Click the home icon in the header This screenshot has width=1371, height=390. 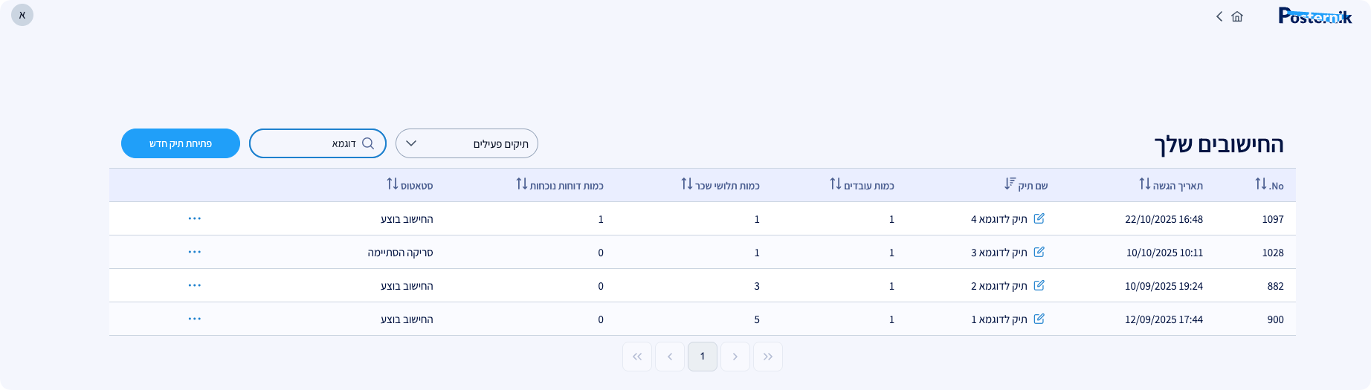pyautogui.click(x=1237, y=16)
